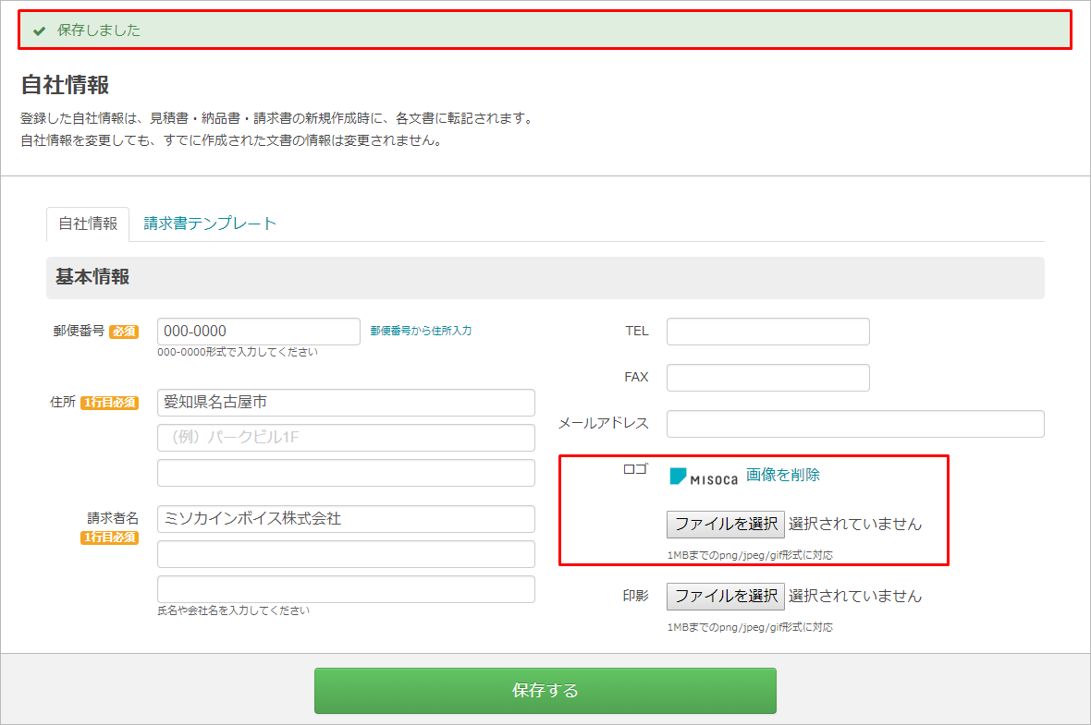Focus the third 請求者名 input line
The width and height of the screenshot is (1091, 725).
(346, 589)
